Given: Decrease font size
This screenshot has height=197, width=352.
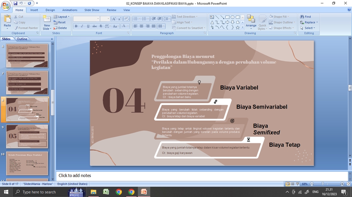Looking at the screenshot, I should [x=120, y=19].
